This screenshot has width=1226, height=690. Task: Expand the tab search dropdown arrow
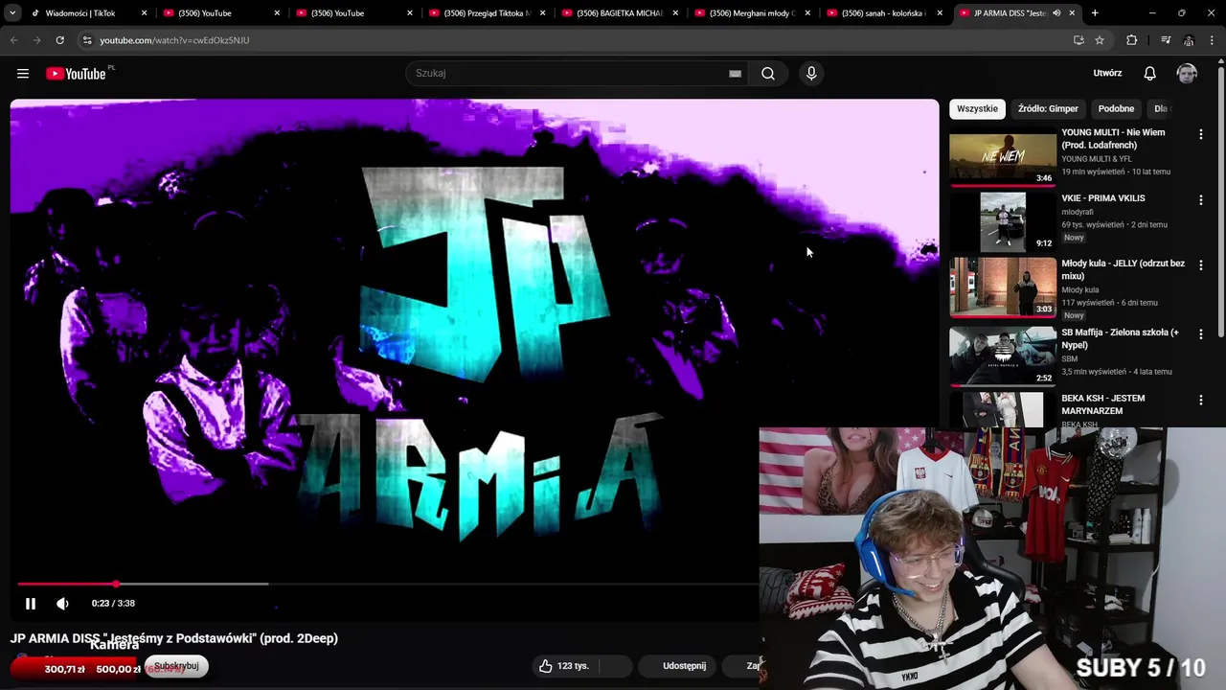pos(12,13)
